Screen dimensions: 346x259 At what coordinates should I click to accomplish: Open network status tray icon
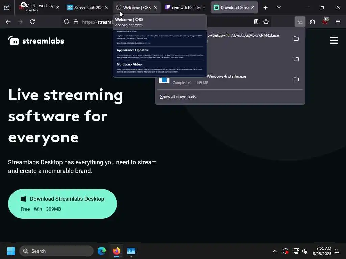296,251
